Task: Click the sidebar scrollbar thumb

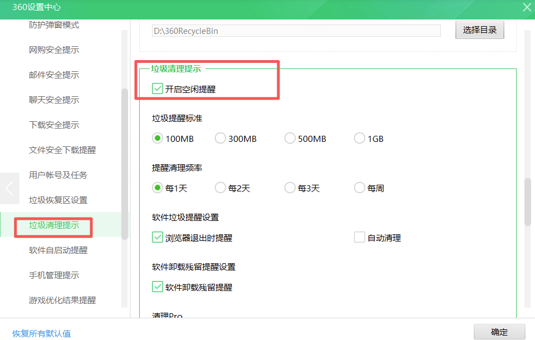Action: [x=125, y=164]
